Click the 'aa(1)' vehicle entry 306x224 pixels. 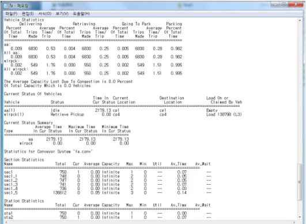pyautogui.click(x=9, y=110)
